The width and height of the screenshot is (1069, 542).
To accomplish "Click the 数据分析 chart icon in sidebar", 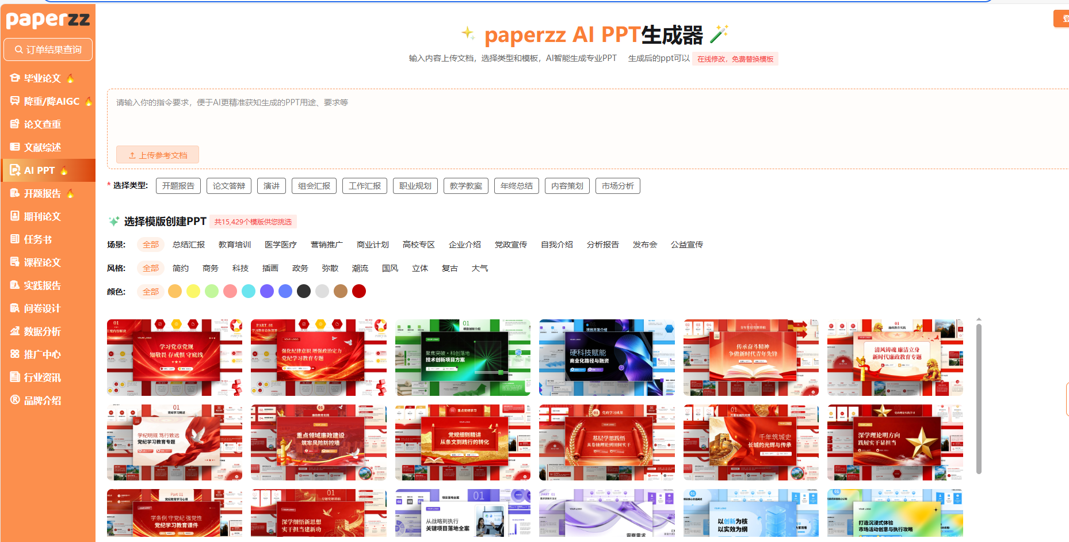I will (15, 331).
